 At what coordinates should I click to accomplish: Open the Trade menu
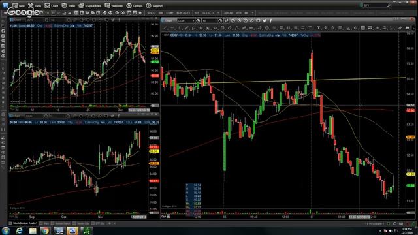click(x=68, y=5)
